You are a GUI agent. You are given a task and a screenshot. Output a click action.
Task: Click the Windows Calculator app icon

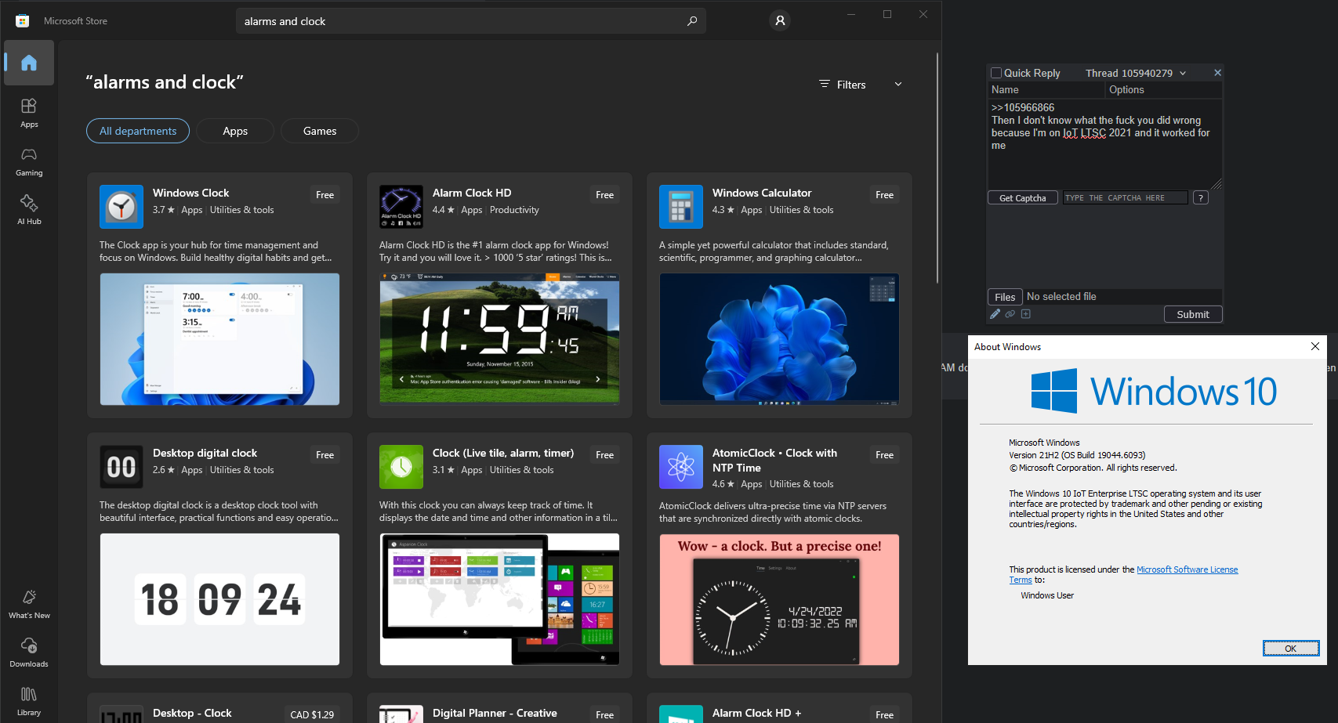(681, 207)
